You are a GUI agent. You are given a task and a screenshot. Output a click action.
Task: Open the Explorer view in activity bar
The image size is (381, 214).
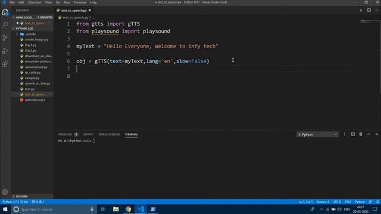point(5,12)
